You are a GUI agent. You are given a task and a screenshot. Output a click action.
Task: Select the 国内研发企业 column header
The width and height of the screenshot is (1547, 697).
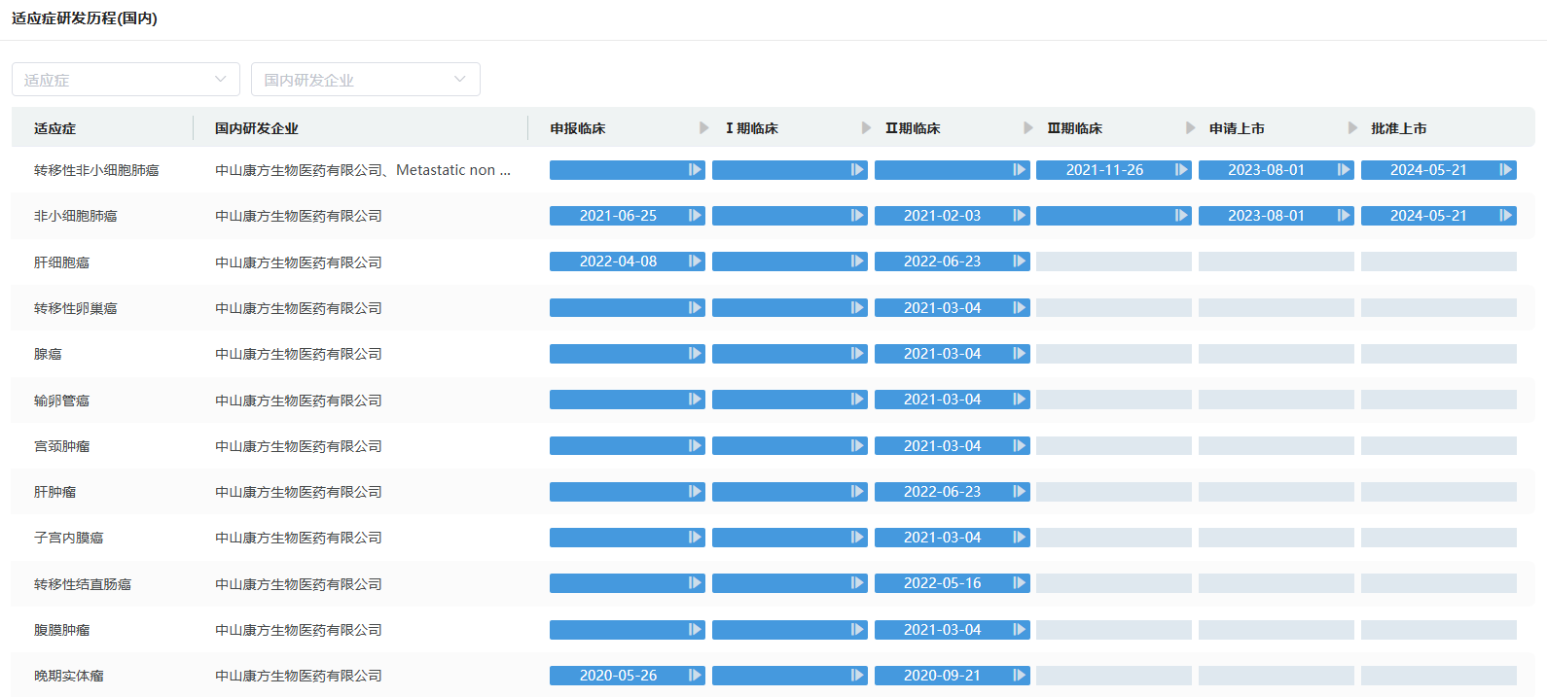pos(257,128)
